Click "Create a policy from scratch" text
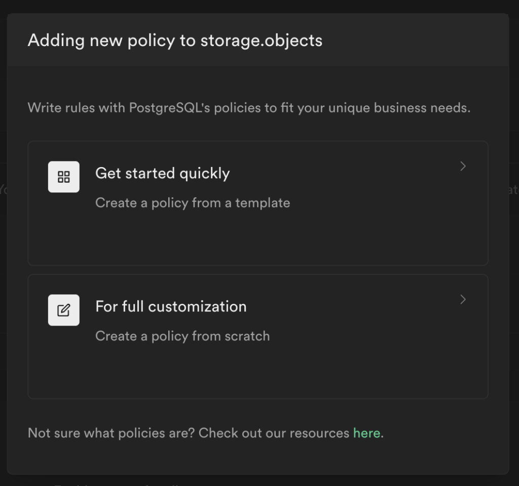This screenshot has width=519, height=486. [x=182, y=336]
